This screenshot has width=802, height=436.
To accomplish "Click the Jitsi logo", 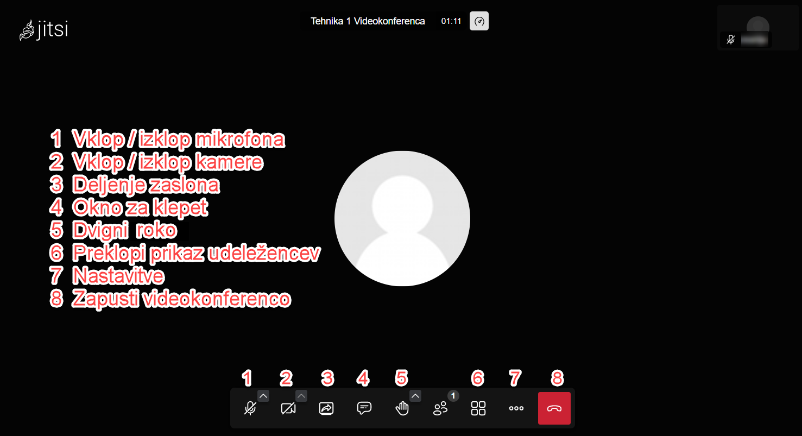I will (43, 30).
